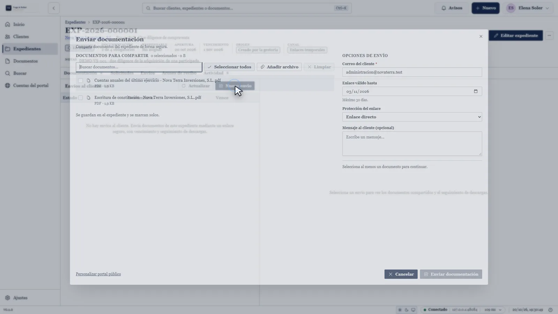Open Cuentas del portal in sidebar

tap(30, 85)
